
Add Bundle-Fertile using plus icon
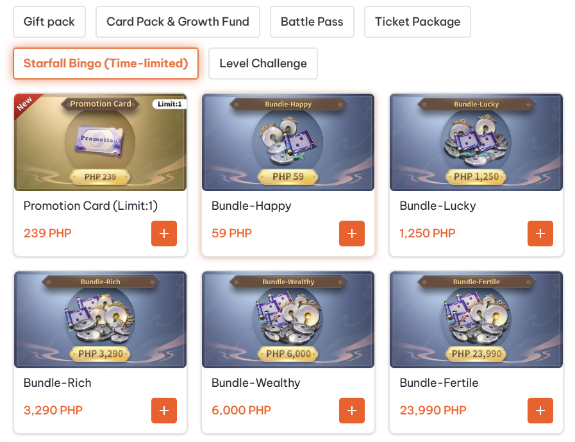(540, 411)
